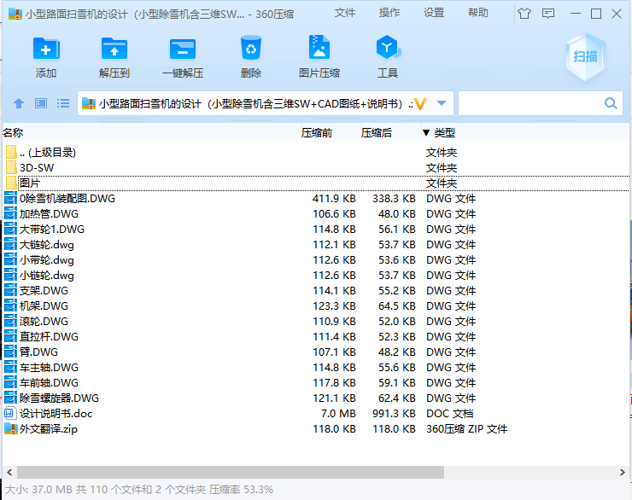Click the 123.3 KB size value
Screen dimensions: 632x500
(334, 305)
